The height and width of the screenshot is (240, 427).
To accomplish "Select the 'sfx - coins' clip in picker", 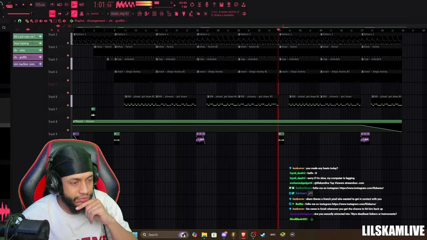I will [x=28, y=50].
